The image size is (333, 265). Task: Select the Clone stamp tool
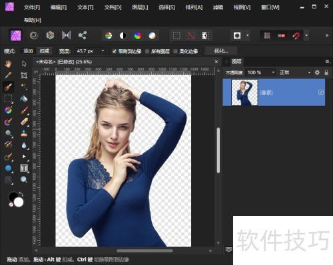point(24,133)
